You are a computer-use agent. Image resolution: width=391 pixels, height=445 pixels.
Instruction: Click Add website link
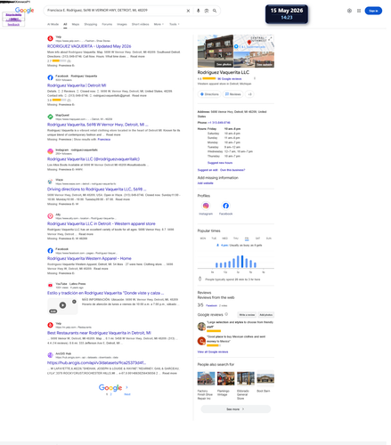point(206,183)
